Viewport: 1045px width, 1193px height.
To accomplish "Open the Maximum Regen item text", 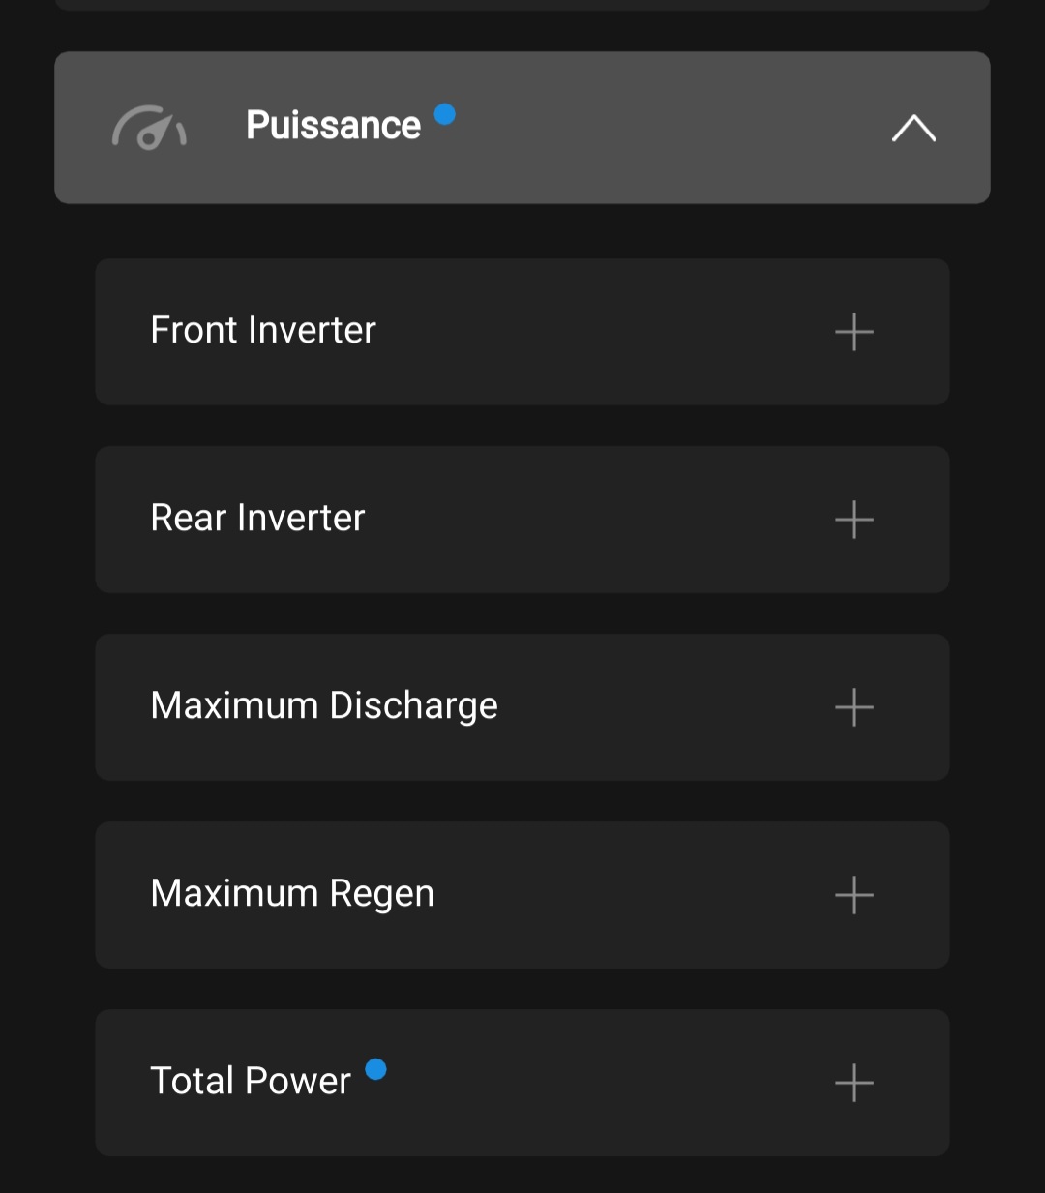I will click(x=292, y=894).
